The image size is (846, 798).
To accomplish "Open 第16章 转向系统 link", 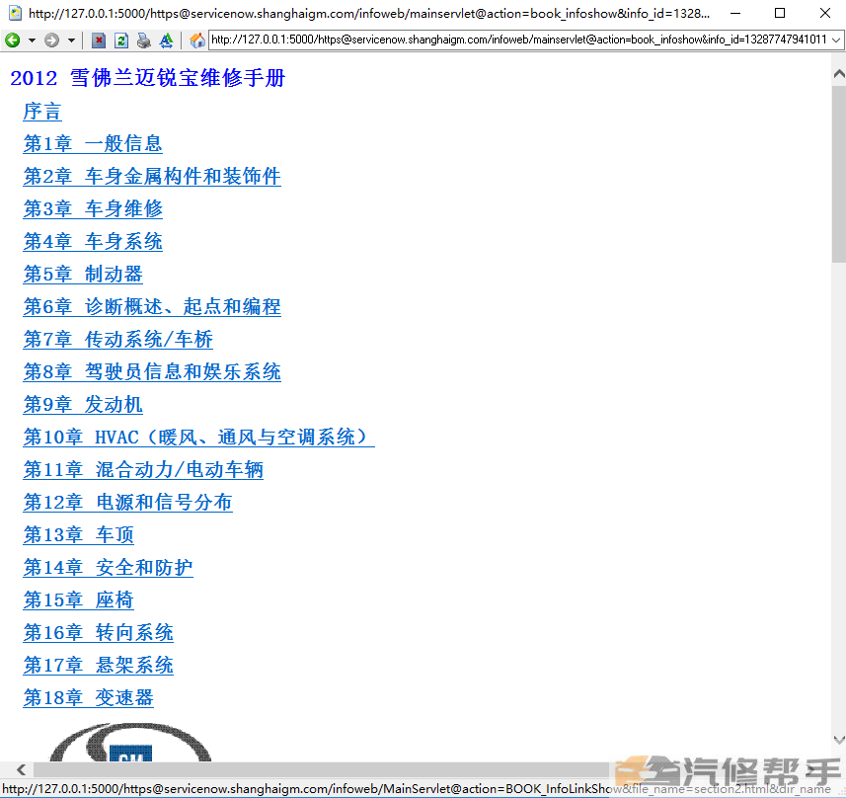I will coord(98,633).
